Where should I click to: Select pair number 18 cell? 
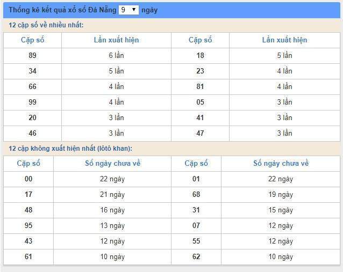click(x=200, y=56)
